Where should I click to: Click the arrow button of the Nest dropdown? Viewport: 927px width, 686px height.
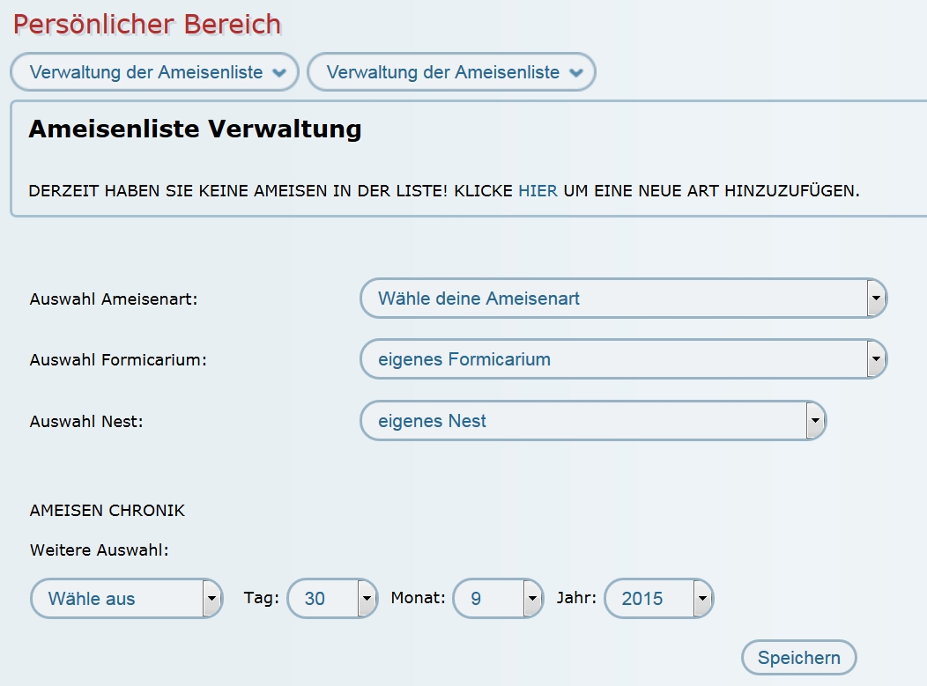[x=815, y=421]
